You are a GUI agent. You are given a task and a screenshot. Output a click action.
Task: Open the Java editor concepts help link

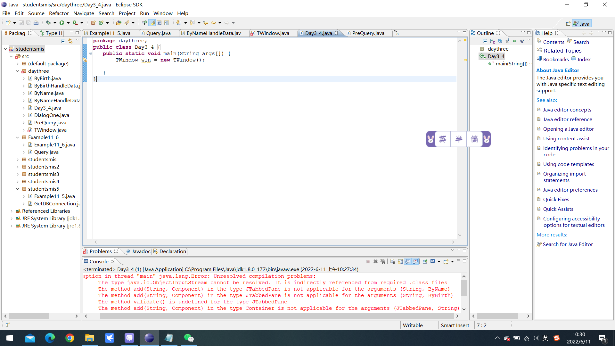pyautogui.click(x=567, y=110)
